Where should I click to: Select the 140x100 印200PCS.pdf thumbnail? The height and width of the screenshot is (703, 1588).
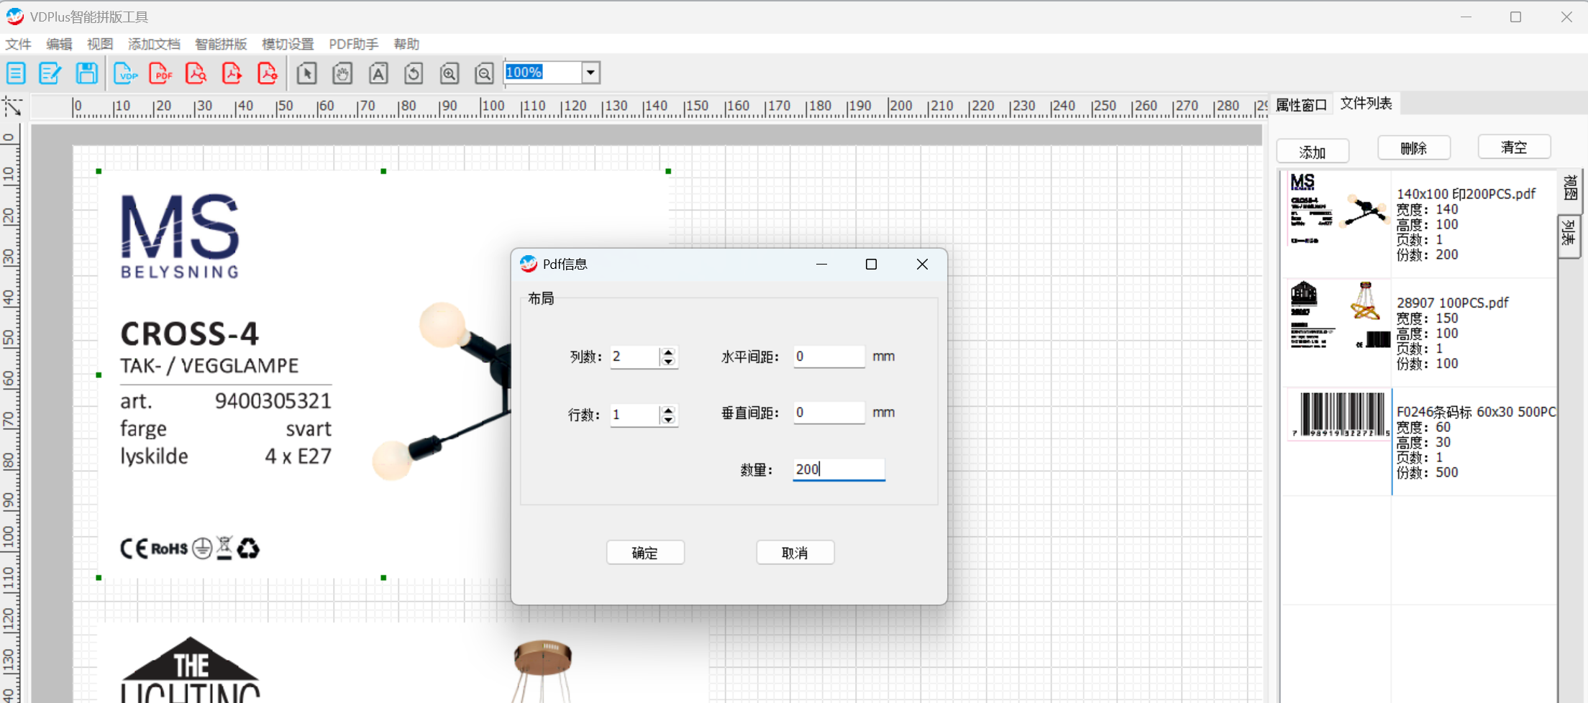(1338, 210)
